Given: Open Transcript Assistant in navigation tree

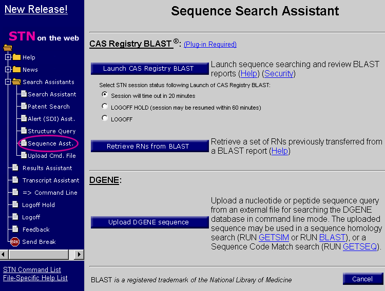Looking at the screenshot, I should (51, 180).
